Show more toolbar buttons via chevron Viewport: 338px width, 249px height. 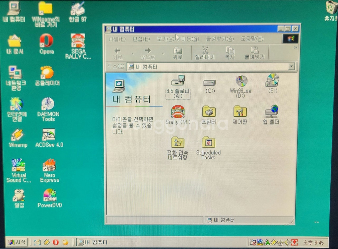tap(295, 48)
